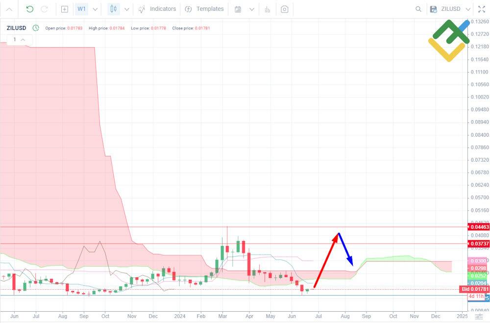Screen dimensions: 490x323
Task: Click the green clock icon beside ZILUSD
Action: [x=36, y=28]
